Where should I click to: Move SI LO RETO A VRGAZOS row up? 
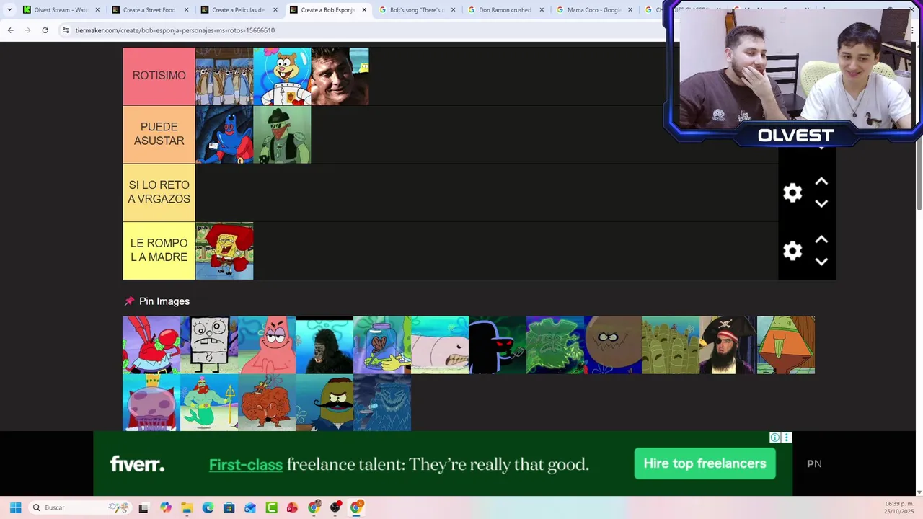pos(821,182)
